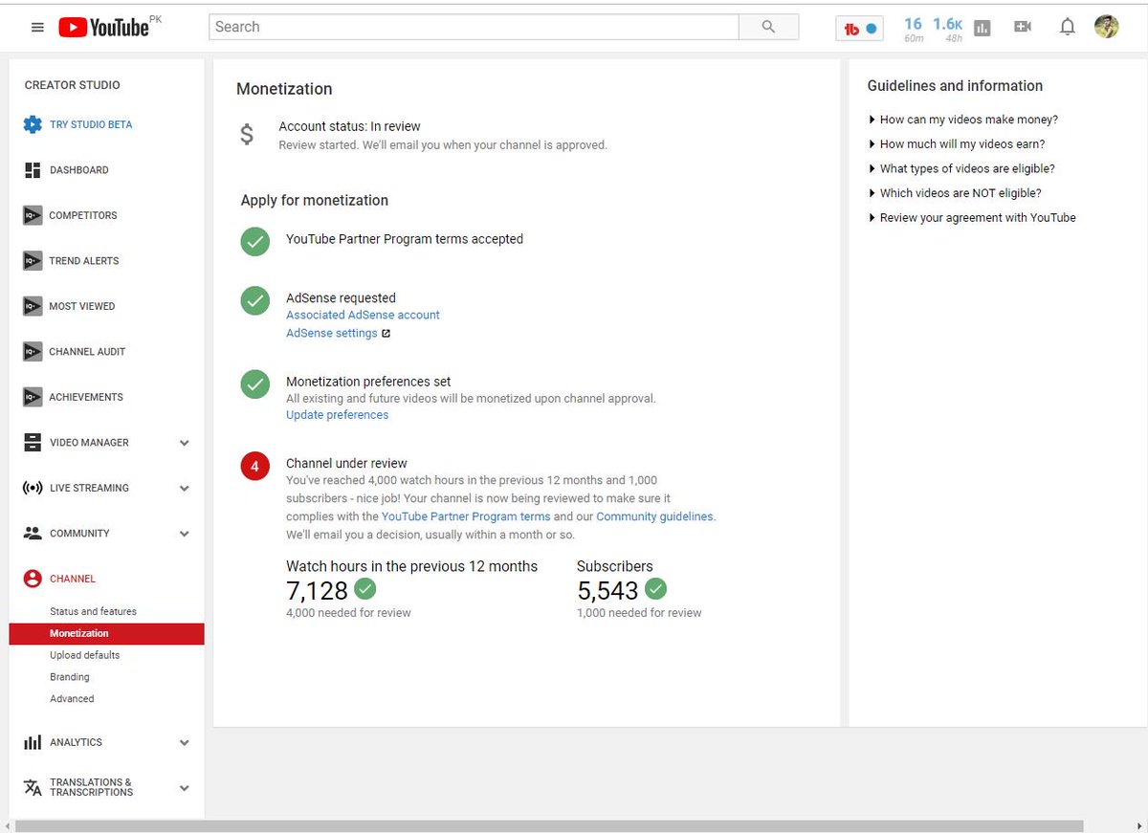Screen dimensions: 1148x833
Task: Click the Analytics bars icon
Action: 33,742
